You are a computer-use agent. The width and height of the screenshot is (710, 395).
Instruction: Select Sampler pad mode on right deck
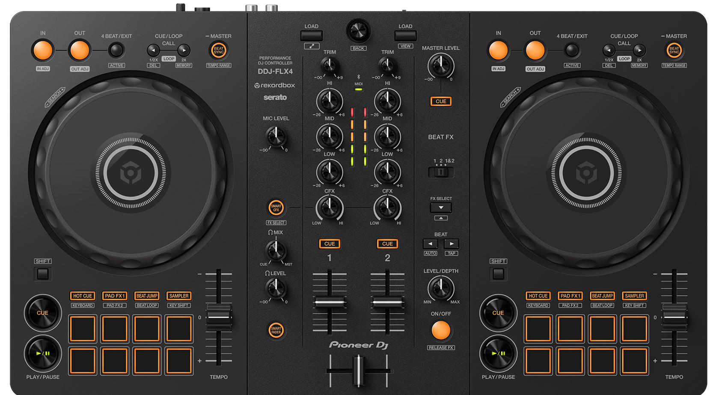pos(634,296)
